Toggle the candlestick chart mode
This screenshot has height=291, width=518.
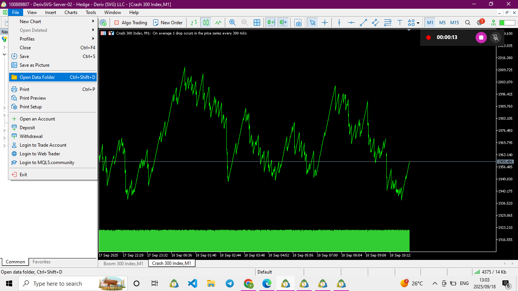206,23
